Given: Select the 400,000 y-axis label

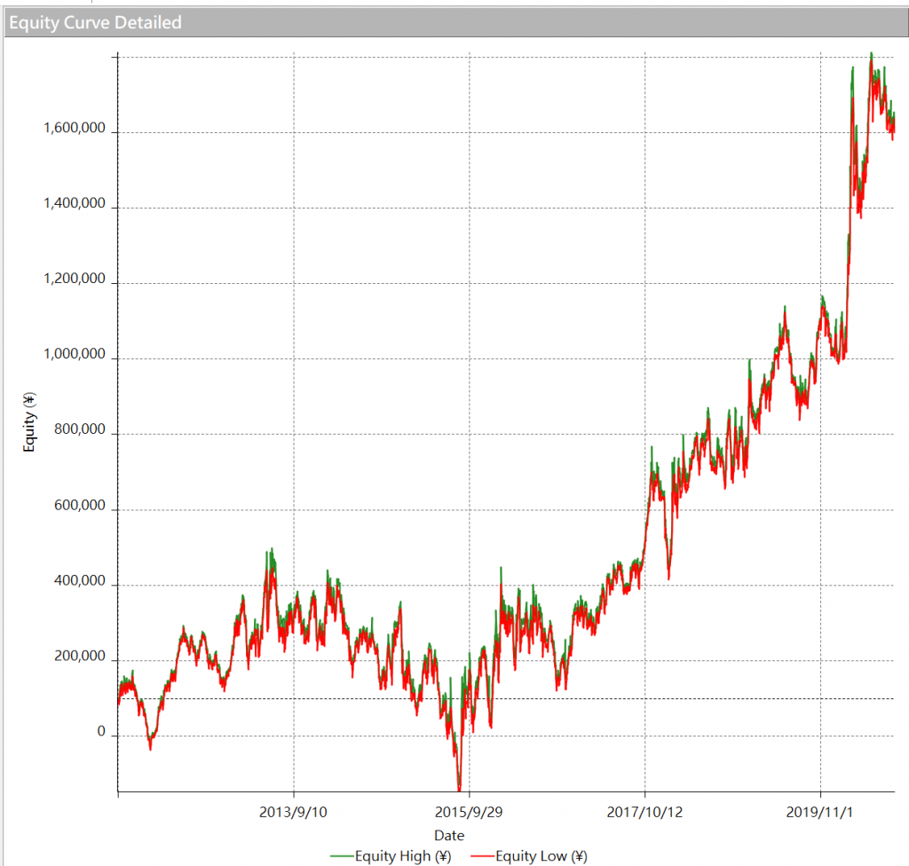Looking at the screenshot, I should (81, 582).
